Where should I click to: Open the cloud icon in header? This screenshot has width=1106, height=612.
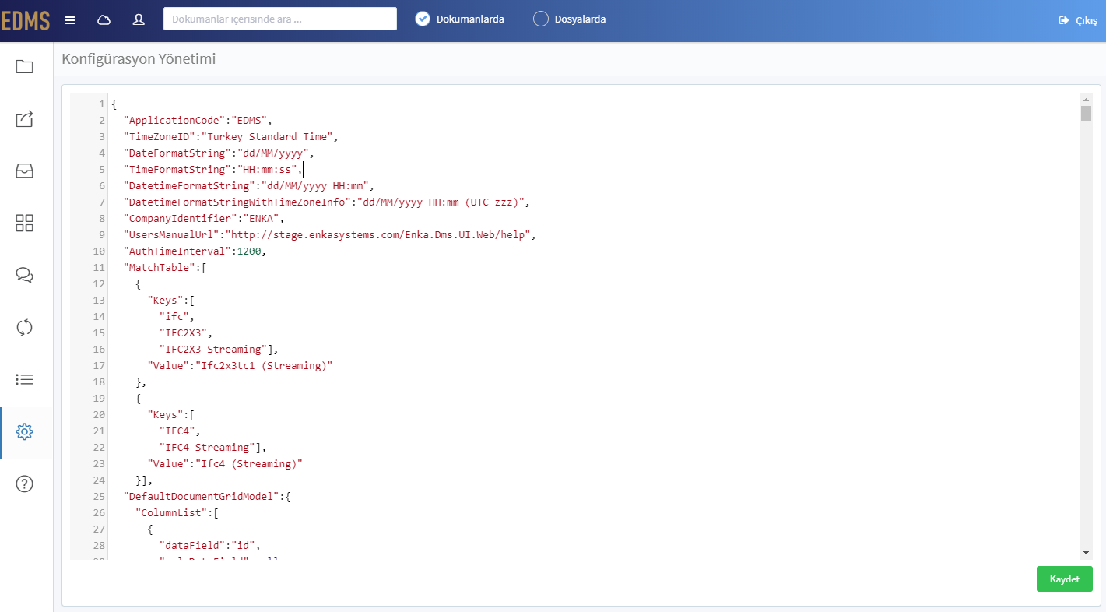(x=104, y=20)
